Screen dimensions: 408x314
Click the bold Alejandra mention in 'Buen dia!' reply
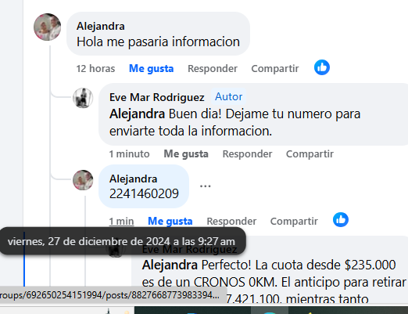(137, 114)
